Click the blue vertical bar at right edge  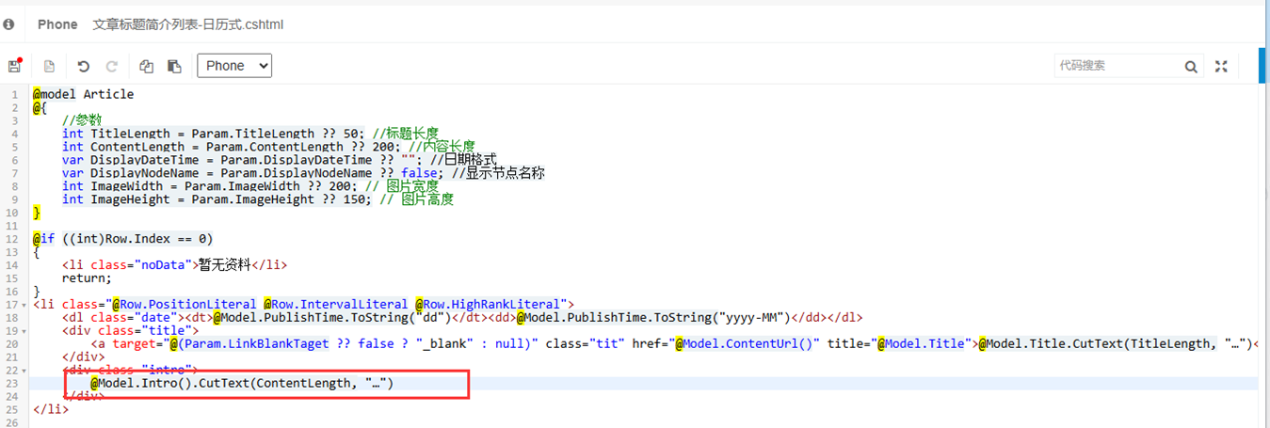pos(1262,66)
